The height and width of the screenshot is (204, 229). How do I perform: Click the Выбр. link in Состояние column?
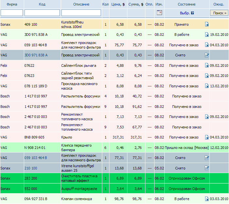point(185,13)
